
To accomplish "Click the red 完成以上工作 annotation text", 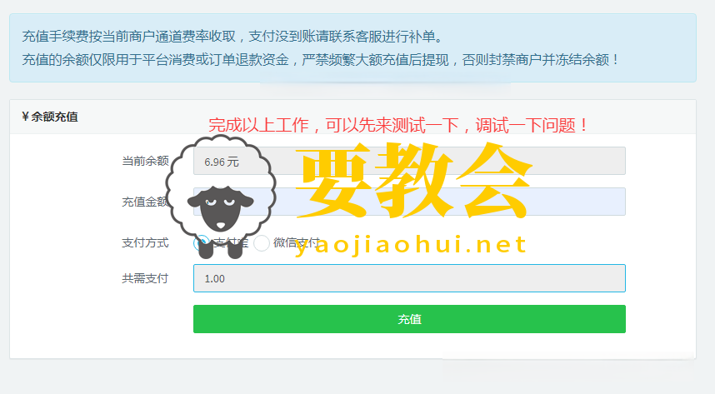I will click(399, 126).
